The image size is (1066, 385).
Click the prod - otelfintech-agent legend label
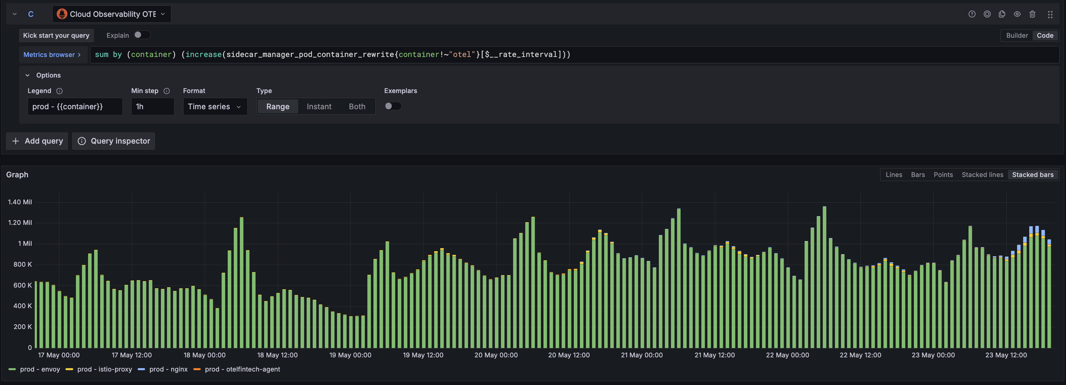pyautogui.click(x=243, y=369)
